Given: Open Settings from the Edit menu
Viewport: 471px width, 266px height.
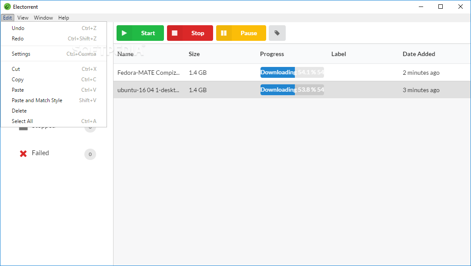Looking at the screenshot, I should pos(54,54).
